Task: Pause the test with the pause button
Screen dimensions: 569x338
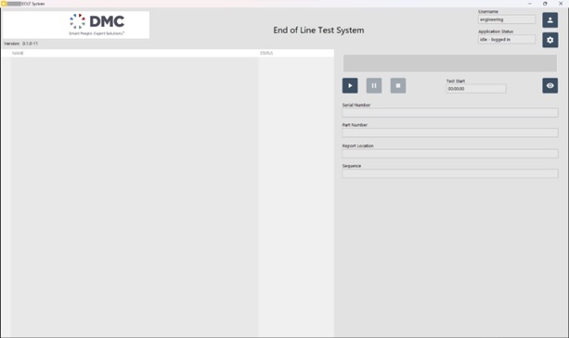Action: (x=374, y=86)
